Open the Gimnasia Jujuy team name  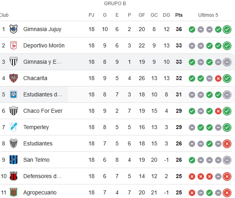tap(42, 29)
